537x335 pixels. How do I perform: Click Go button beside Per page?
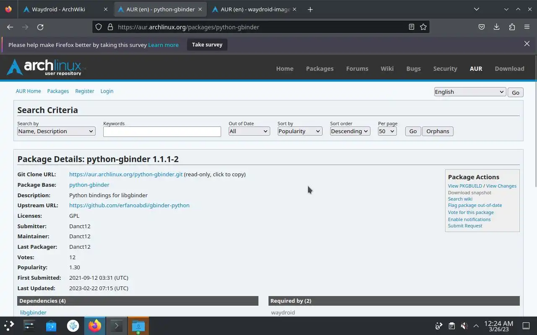click(x=413, y=131)
